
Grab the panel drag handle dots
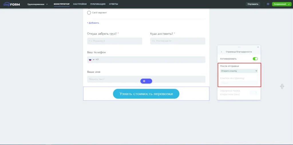239,47
